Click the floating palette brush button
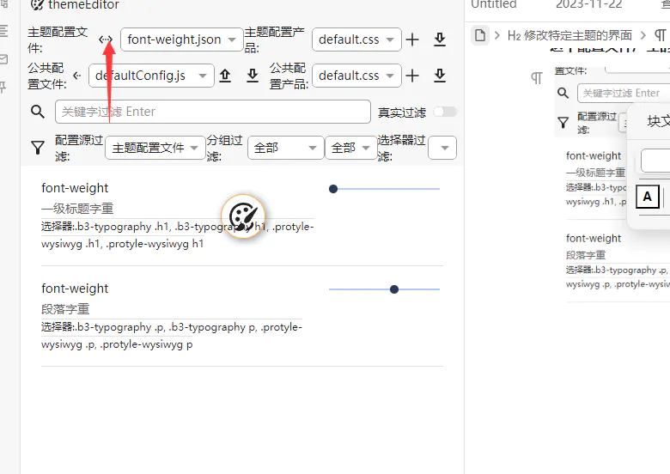This screenshot has width=670, height=474. pyautogui.click(x=243, y=216)
